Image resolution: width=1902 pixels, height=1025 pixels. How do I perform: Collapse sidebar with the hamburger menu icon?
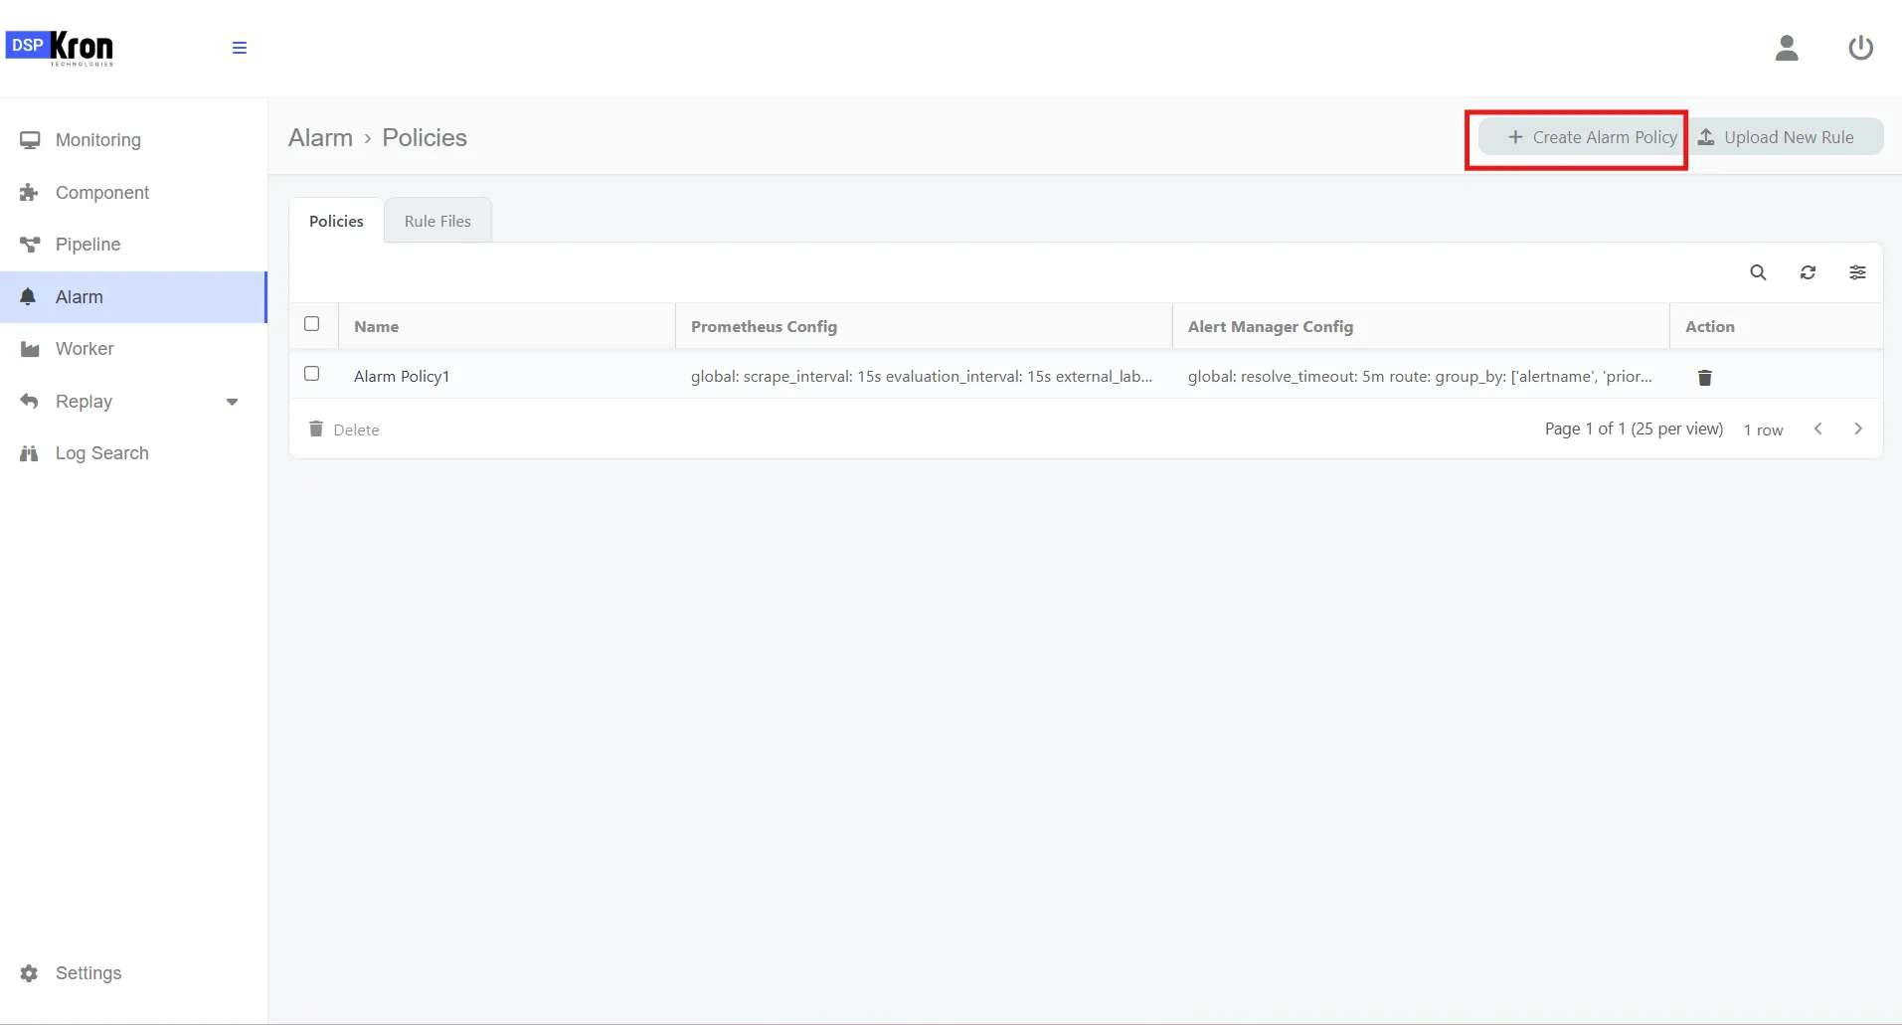240,48
